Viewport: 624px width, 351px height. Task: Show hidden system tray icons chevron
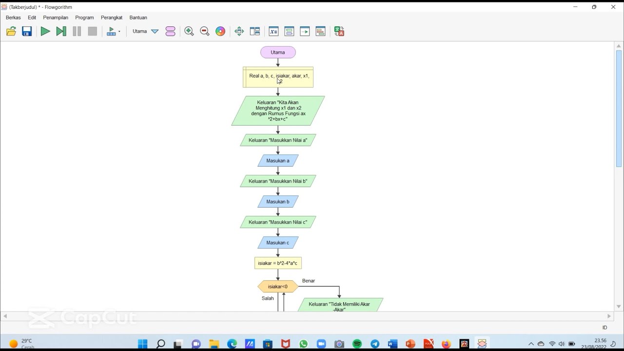coord(531,344)
